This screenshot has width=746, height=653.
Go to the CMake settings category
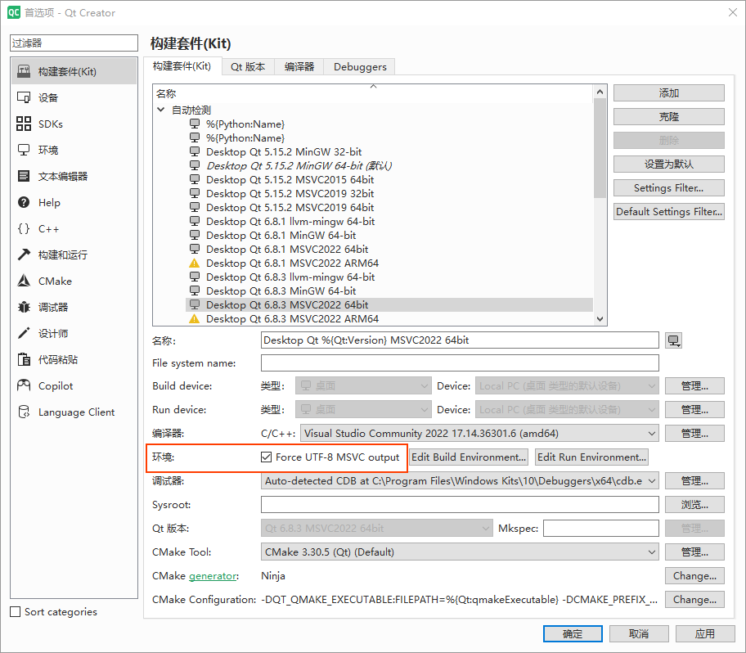tap(55, 281)
